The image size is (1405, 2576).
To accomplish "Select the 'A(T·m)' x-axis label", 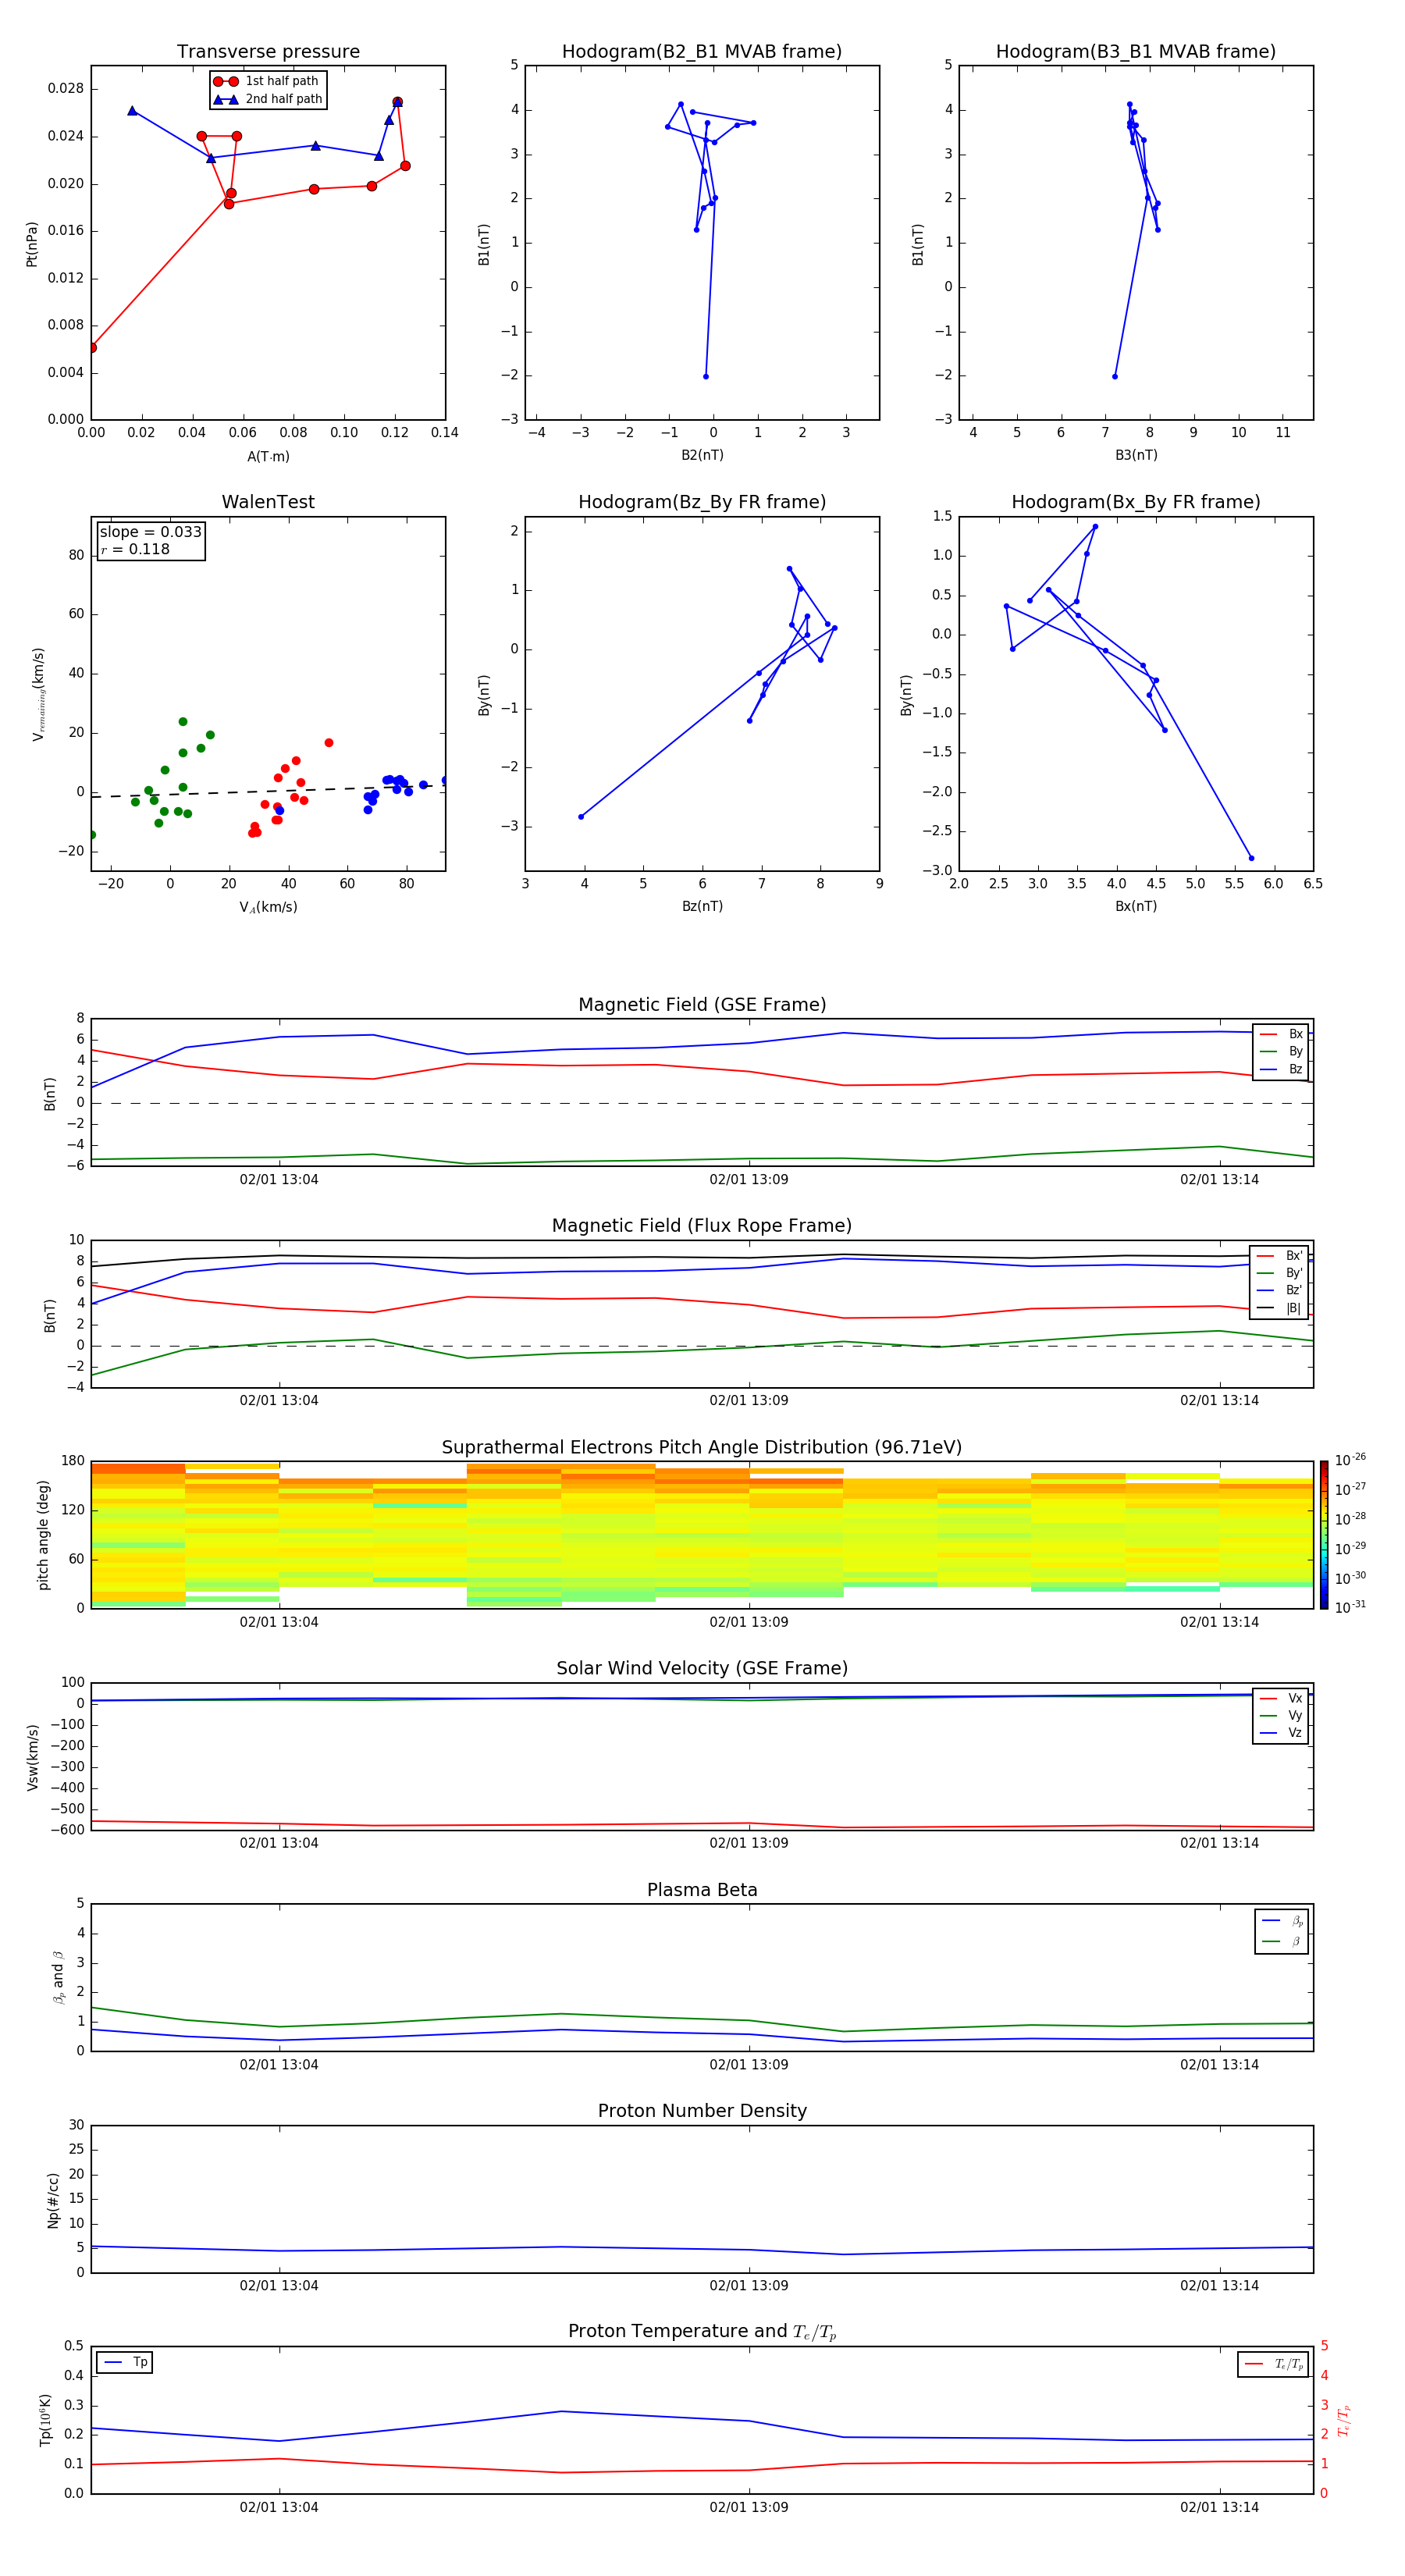I will pos(268,457).
